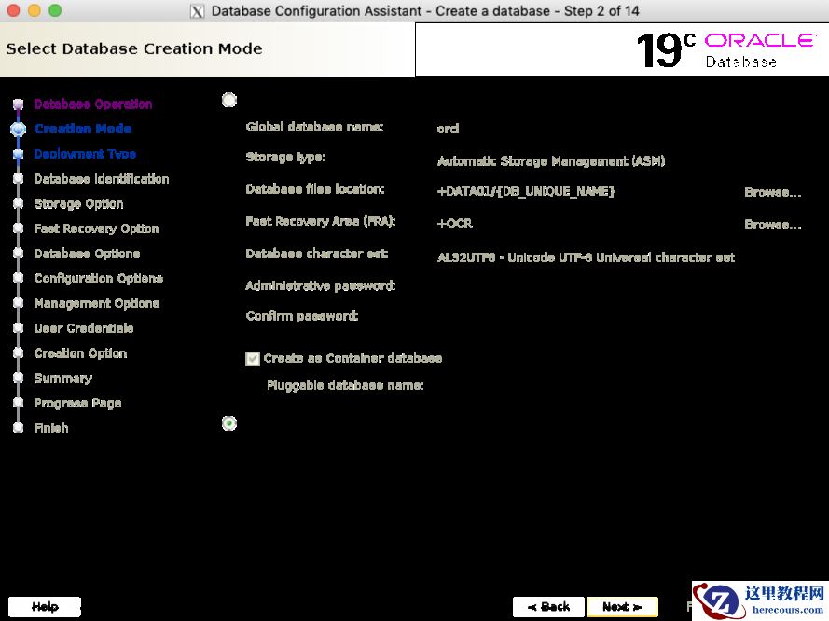Viewport: 829px width, 621px height.
Task: Click the Confirm password label
Action: [x=302, y=316]
